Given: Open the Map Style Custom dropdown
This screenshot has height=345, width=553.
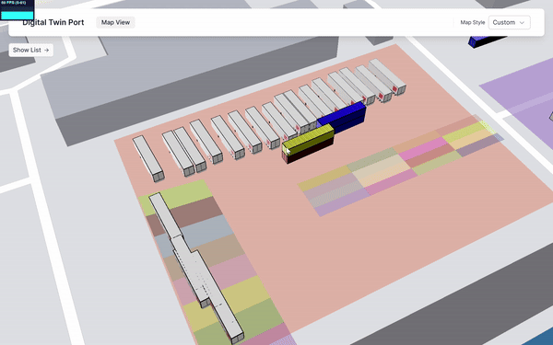Looking at the screenshot, I should coord(509,22).
